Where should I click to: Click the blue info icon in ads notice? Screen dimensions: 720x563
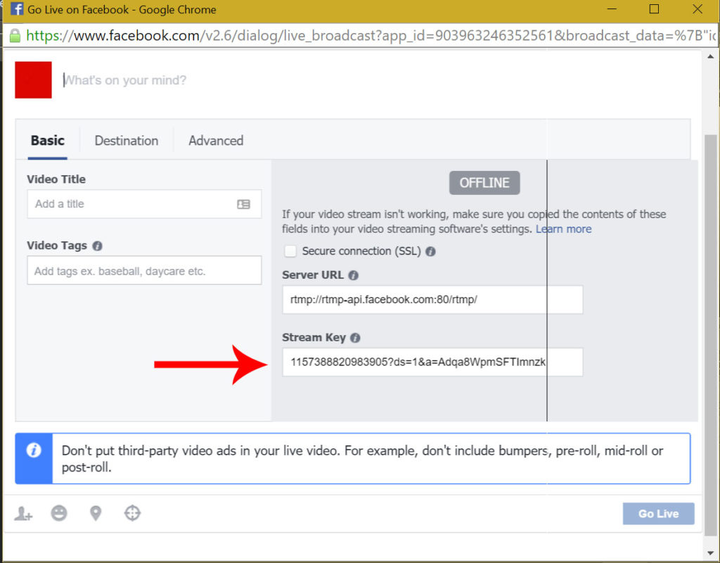pos(34,450)
